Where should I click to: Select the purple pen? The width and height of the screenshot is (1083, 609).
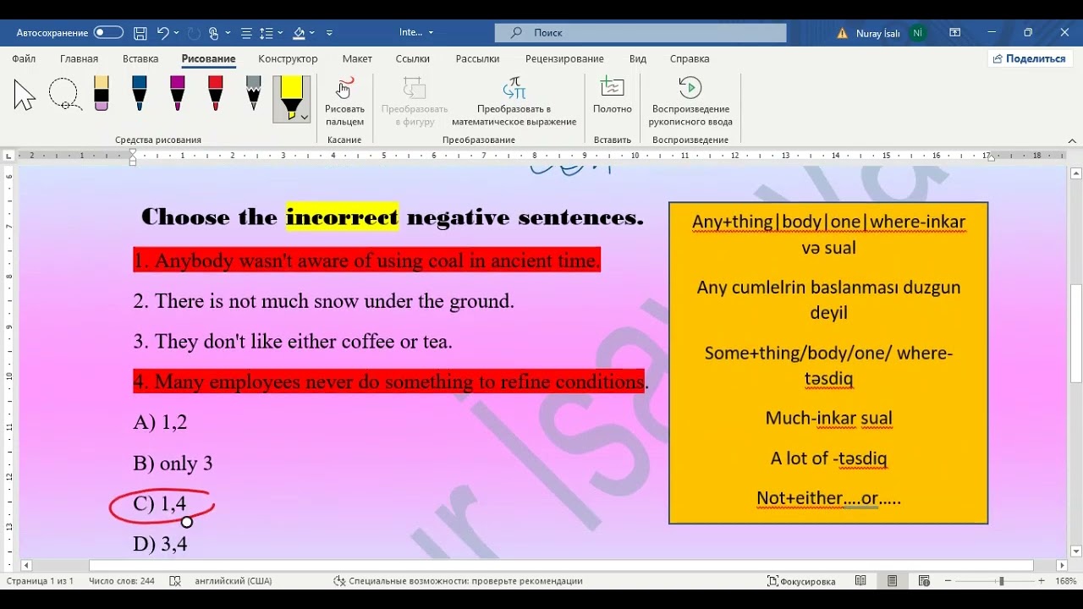(x=177, y=94)
